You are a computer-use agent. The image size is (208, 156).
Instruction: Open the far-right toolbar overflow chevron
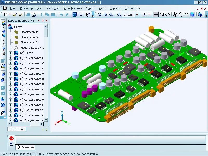click(x=206, y=15)
